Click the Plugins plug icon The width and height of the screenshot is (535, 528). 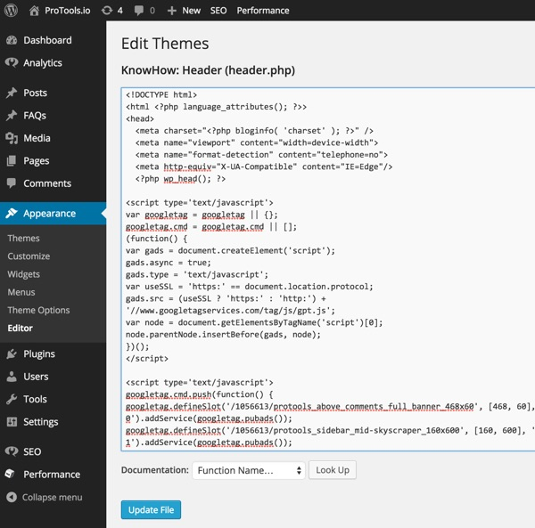(x=12, y=354)
